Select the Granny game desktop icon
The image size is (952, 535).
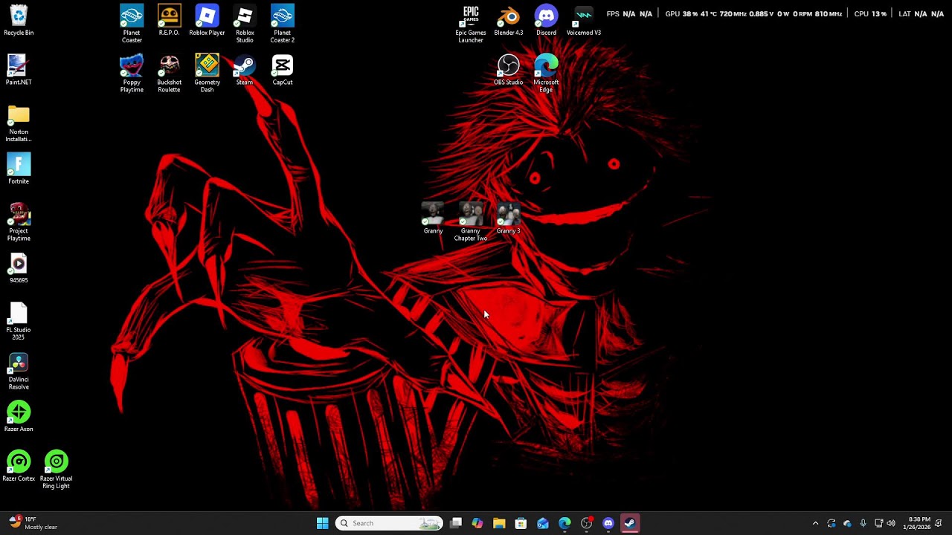click(x=433, y=218)
